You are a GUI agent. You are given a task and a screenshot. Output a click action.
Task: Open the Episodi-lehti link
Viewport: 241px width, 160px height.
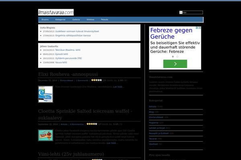[61, 54]
